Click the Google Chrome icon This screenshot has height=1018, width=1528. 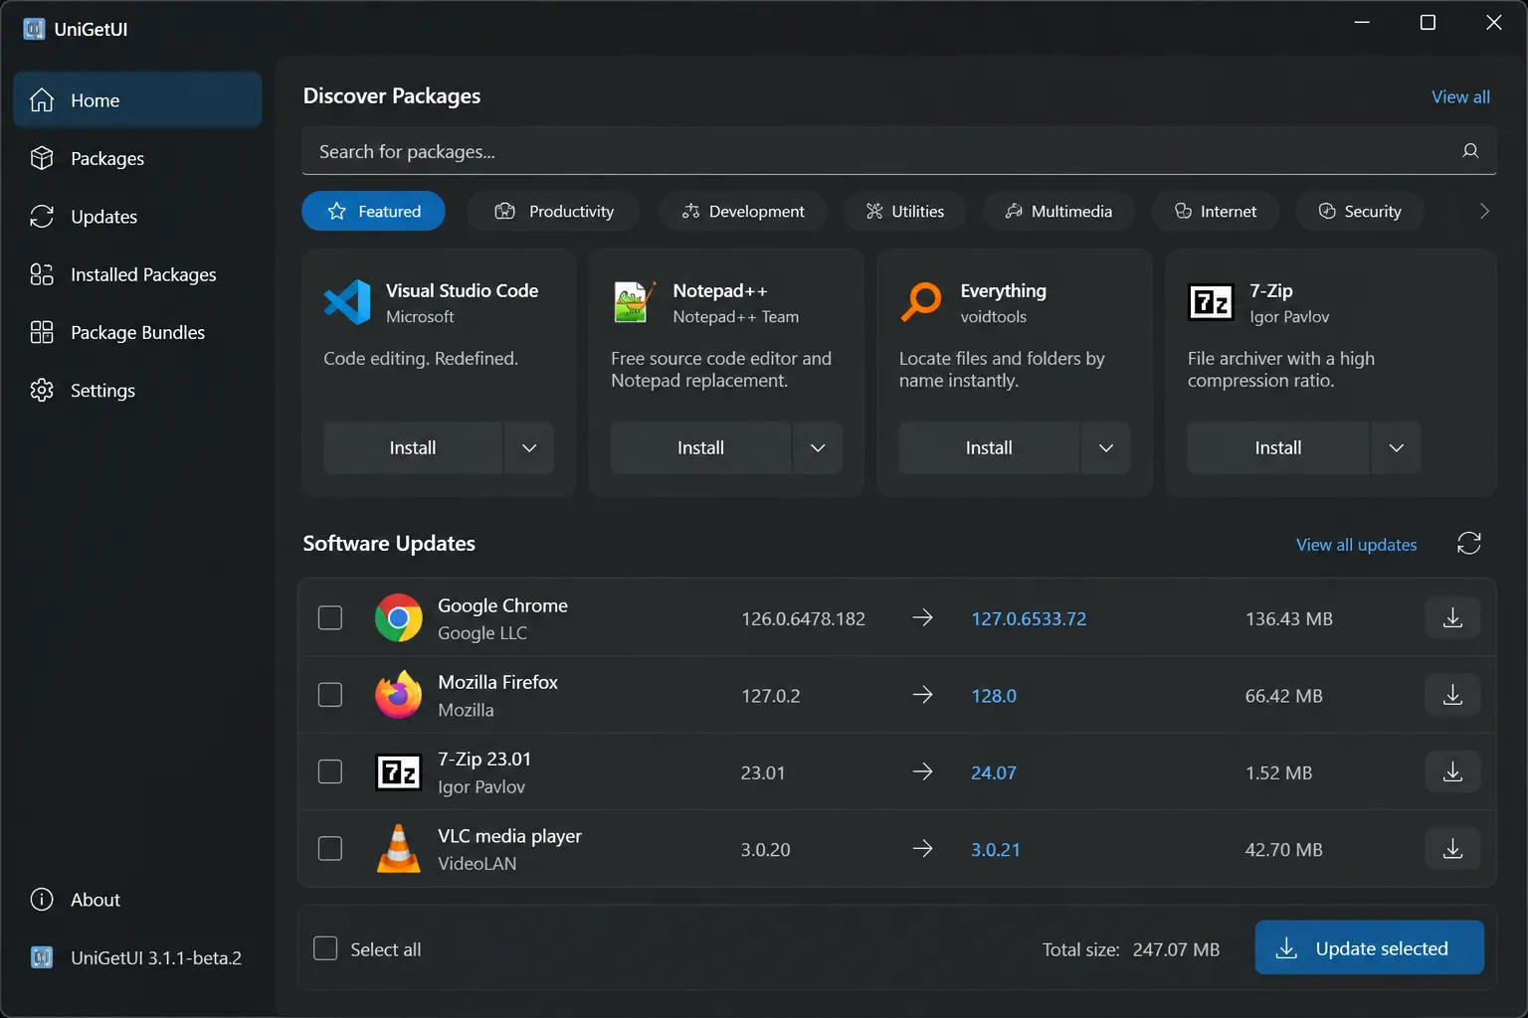coord(398,618)
